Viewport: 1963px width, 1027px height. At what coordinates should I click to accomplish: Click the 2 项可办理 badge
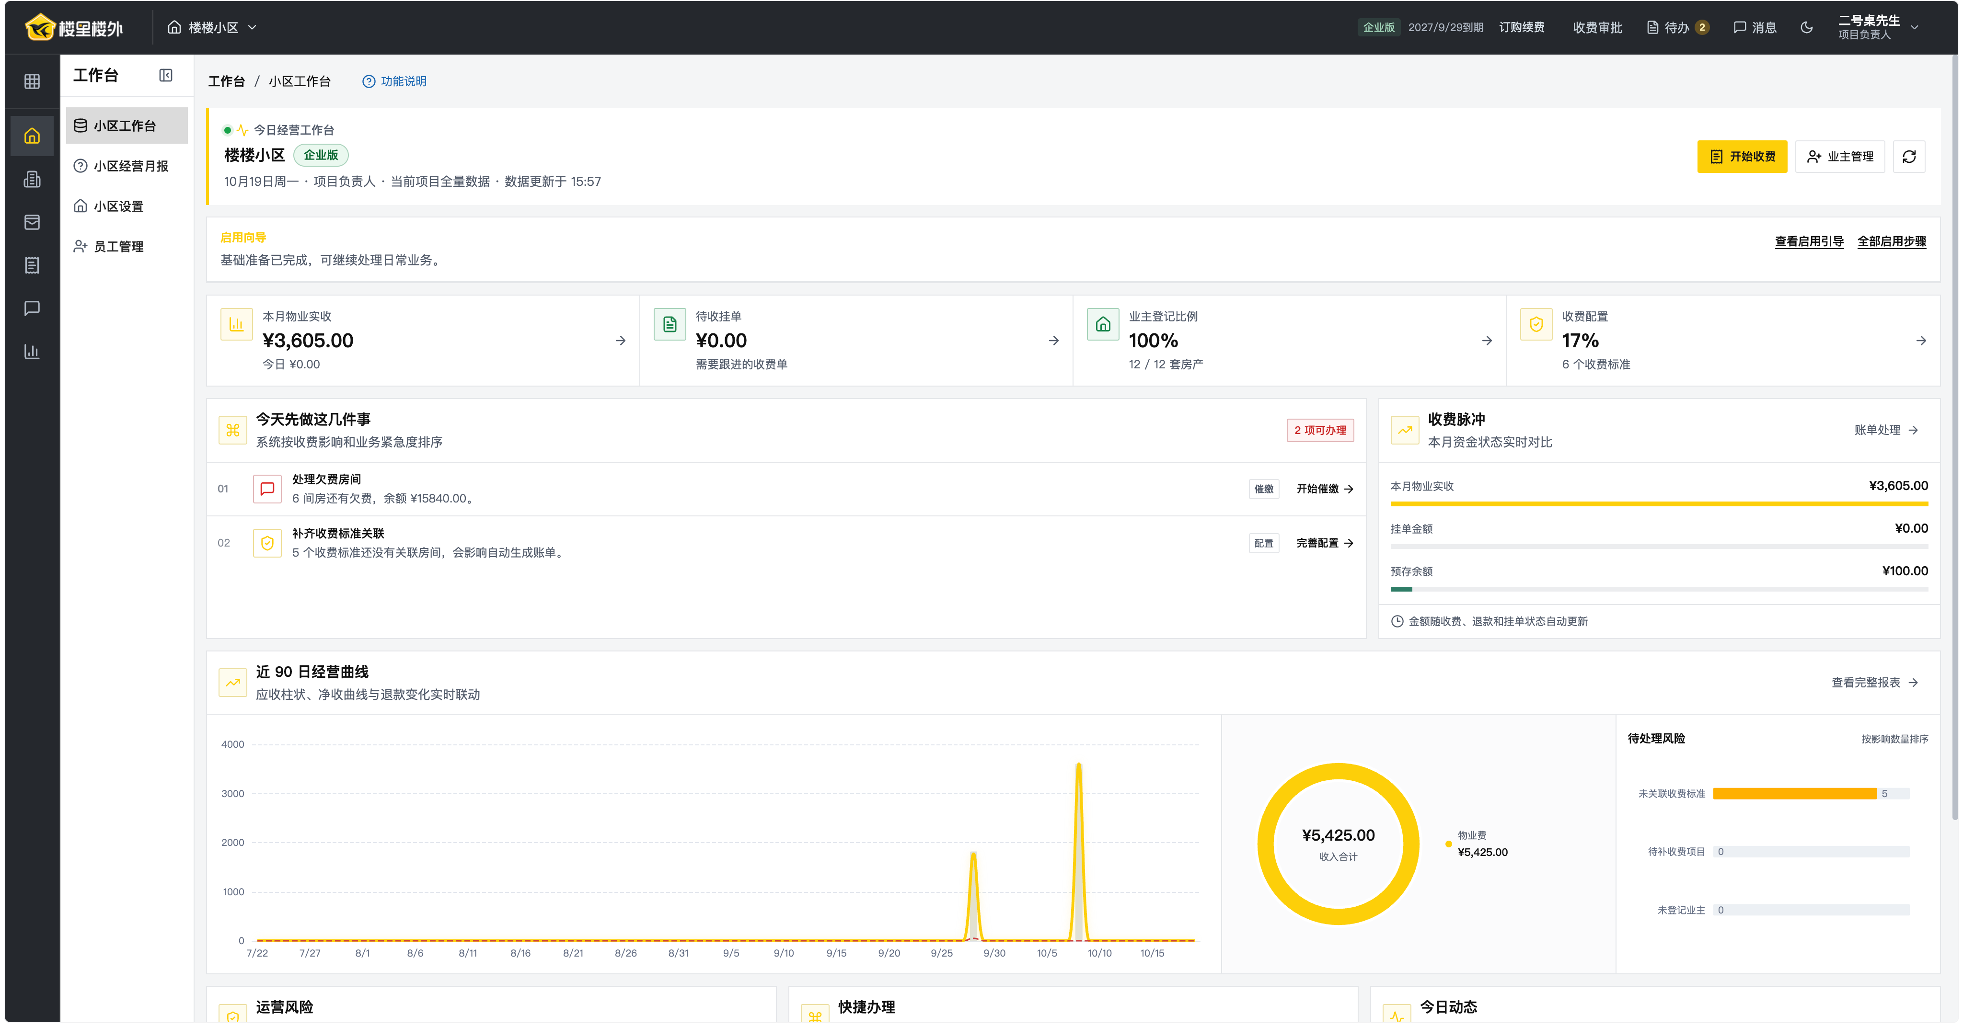pos(1320,431)
